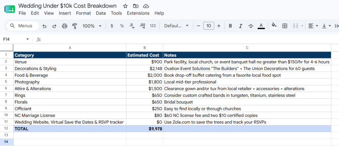This screenshot has height=146, width=339.
Task: Open vertical align dropdown
Action: pyautogui.click(x=326, y=26)
